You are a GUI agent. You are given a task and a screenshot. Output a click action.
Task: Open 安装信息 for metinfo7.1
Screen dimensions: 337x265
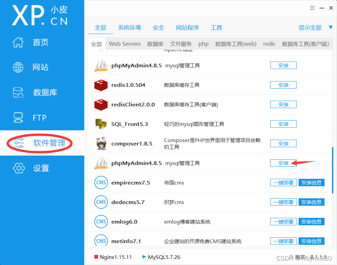tap(311, 241)
